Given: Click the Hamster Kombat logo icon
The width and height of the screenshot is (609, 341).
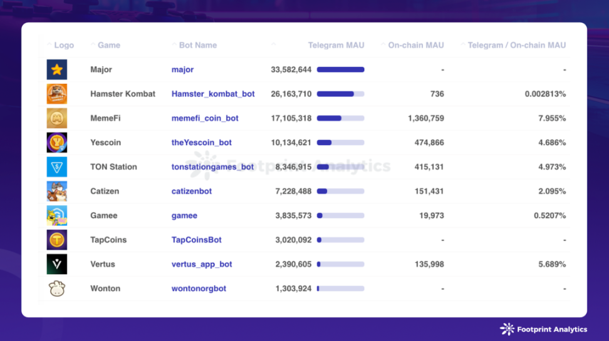Looking at the screenshot, I should pyautogui.click(x=57, y=94).
